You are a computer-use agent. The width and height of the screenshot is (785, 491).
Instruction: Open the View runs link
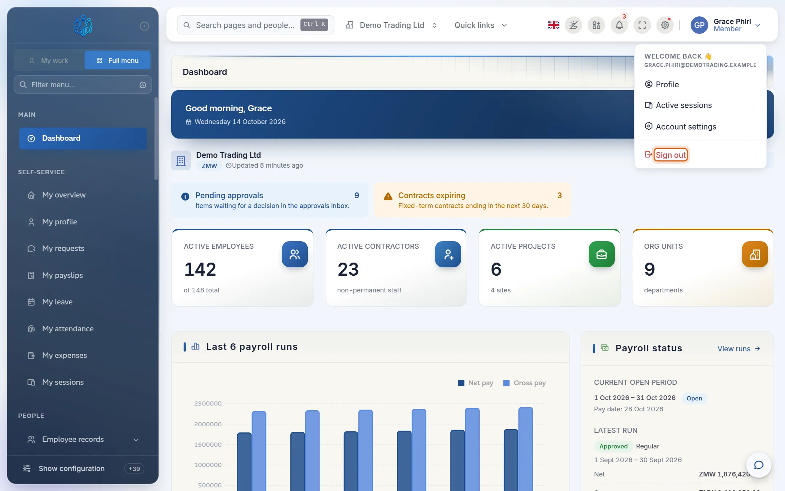pos(739,349)
